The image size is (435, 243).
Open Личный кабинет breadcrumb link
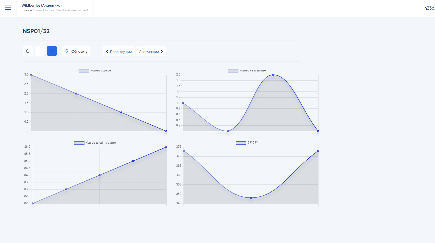[x=45, y=10]
